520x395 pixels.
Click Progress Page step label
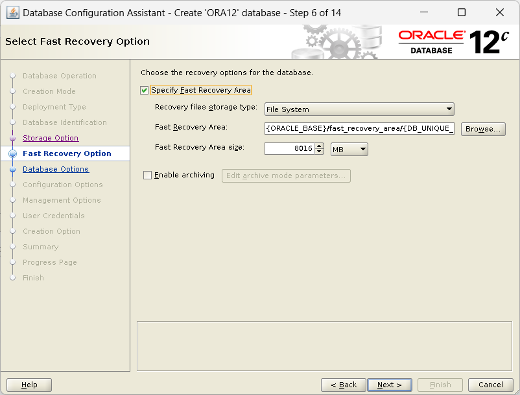[x=50, y=262]
